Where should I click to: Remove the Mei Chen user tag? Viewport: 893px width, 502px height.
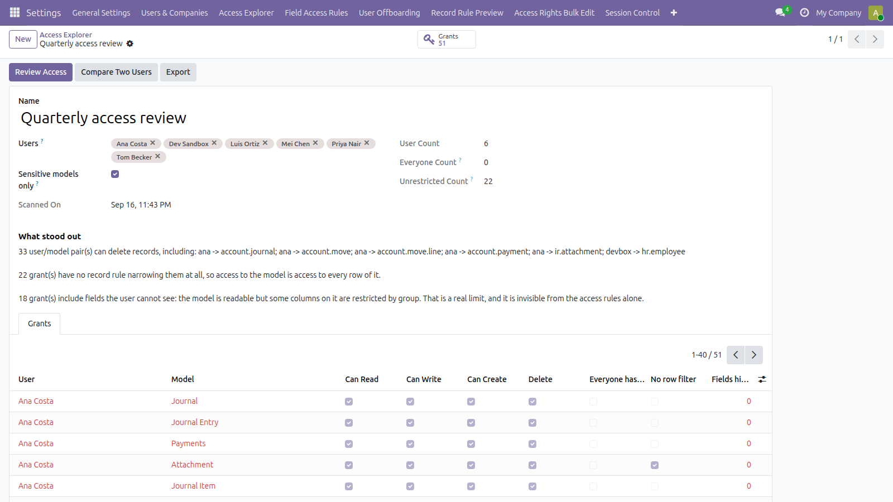pyautogui.click(x=315, y=143)
